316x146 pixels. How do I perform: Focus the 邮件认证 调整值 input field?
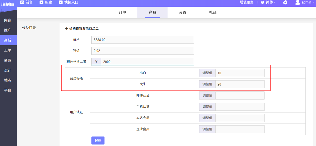click(240, 95)
